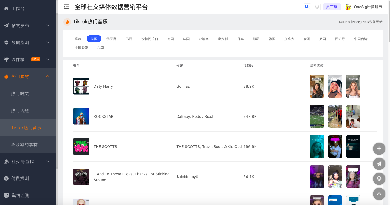The height and width of the screenshot is (205, 390).
Task: Open third hot video of $uicideboy$ track
Action: 353,176
